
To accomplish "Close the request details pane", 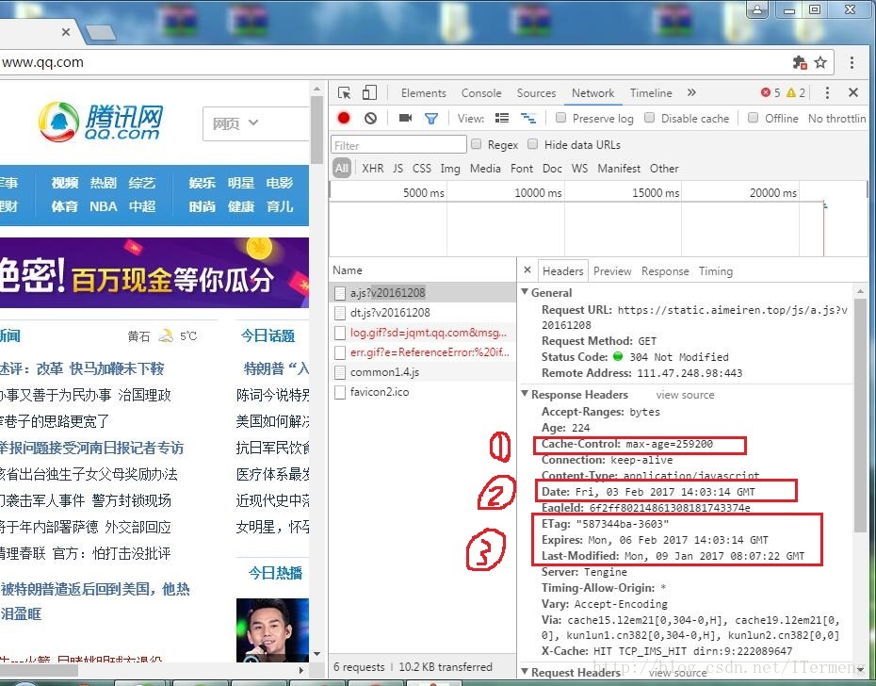I will pos(527,270).
